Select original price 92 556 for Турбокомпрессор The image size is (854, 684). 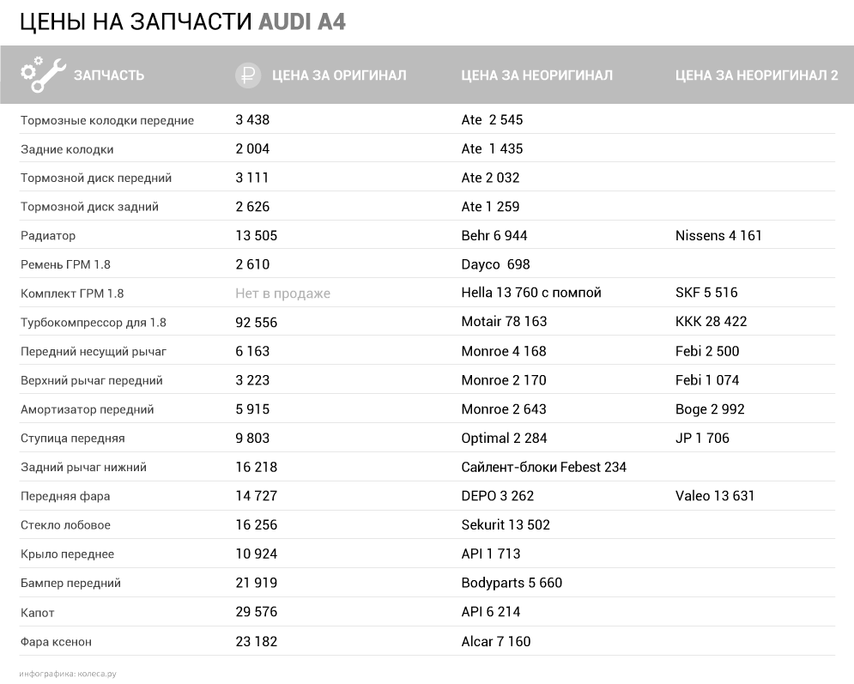[257, 323]
